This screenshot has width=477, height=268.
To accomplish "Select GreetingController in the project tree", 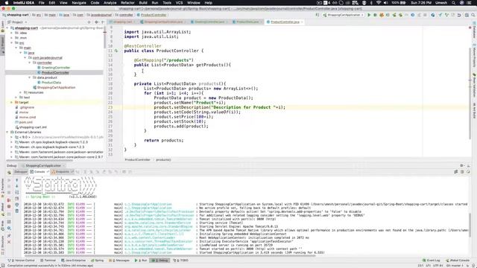I will tap(56, 68).
